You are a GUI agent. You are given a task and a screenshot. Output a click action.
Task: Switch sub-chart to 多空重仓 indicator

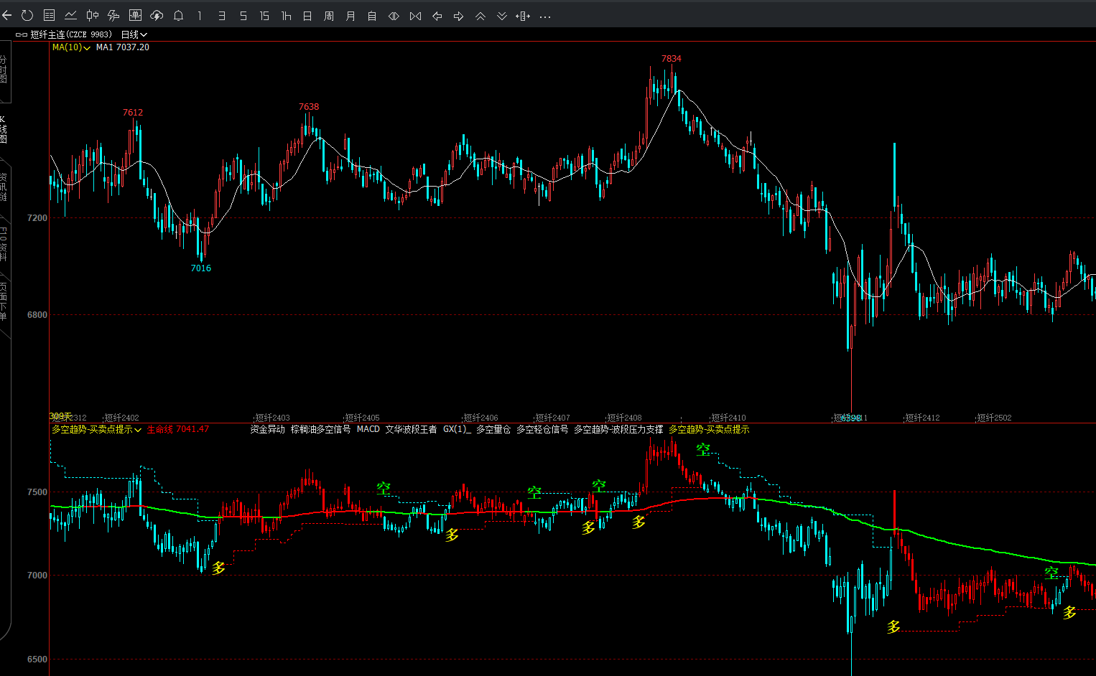coord(493,429)
